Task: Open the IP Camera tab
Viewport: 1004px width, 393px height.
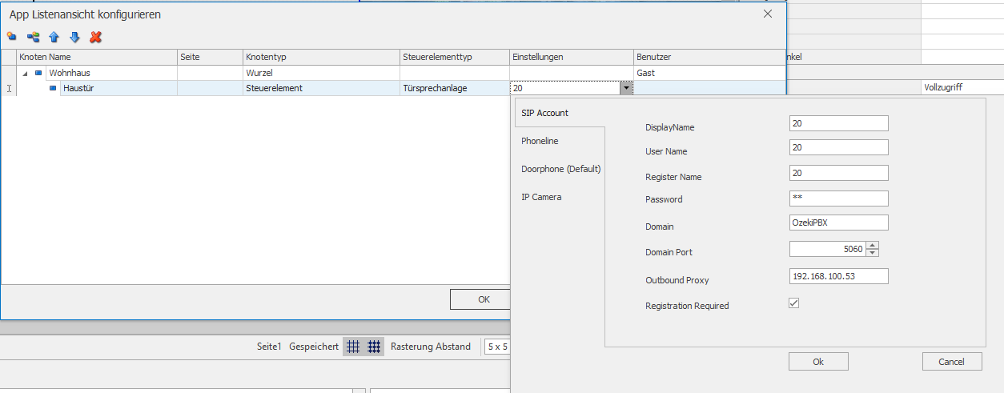Action: (x=541, y=197)
